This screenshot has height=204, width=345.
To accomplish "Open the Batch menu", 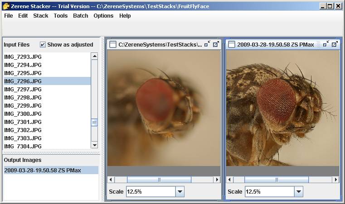I will pyautogui.click(x=81, y=16).
